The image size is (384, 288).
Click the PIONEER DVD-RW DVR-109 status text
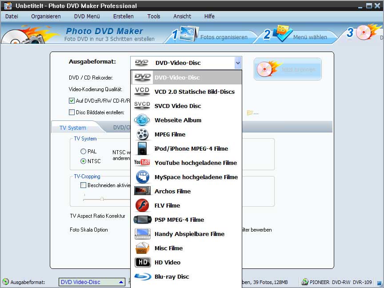[x=340, y=282]
